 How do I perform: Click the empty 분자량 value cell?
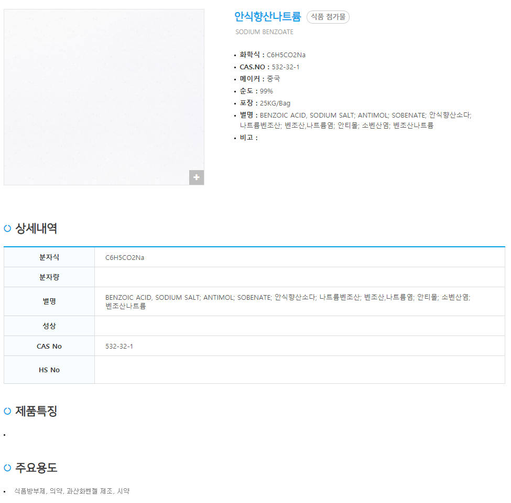299,277
